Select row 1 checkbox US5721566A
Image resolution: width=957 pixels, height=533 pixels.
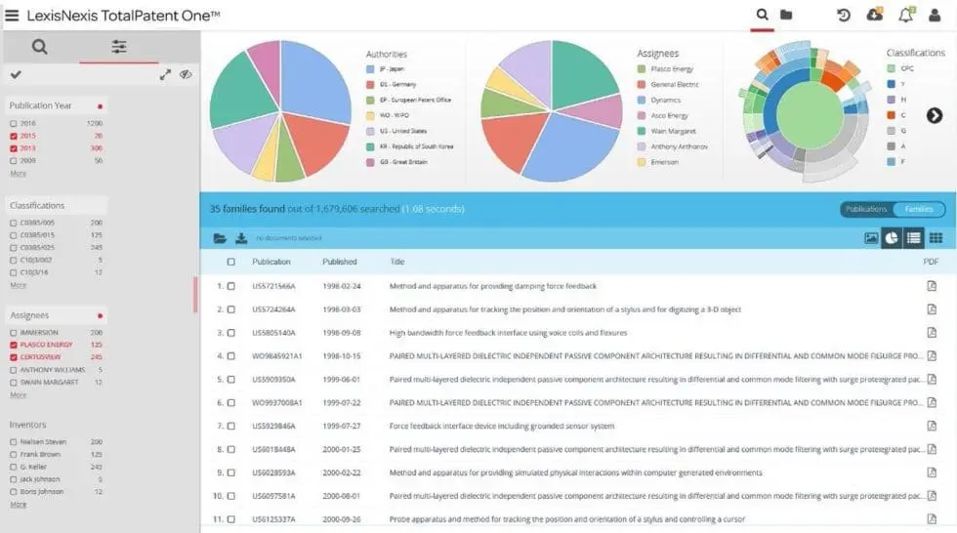click(x=230, y=286)
